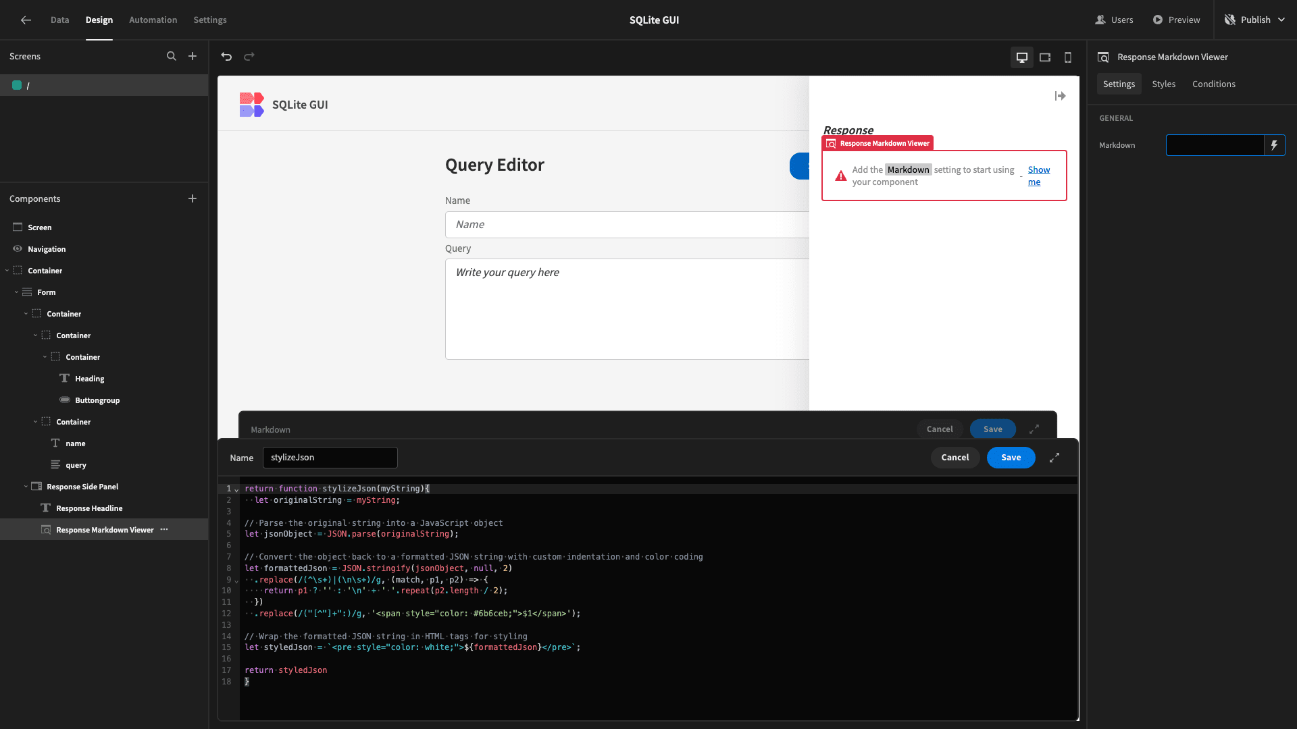
Task: Add a component with plus icon
Action: [x=193, y=198]
